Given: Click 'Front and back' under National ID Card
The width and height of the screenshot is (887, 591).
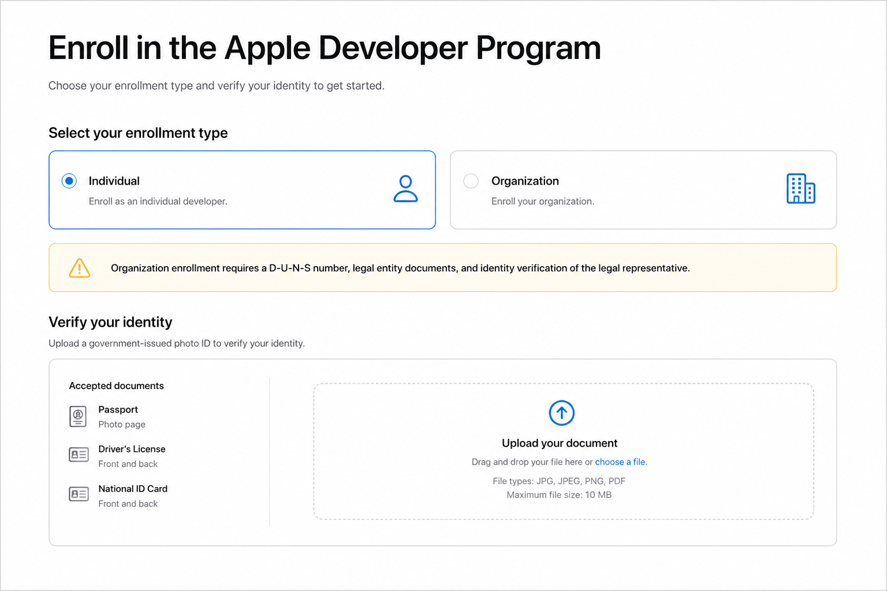Looking at the screenshot, I should (128, 504).
